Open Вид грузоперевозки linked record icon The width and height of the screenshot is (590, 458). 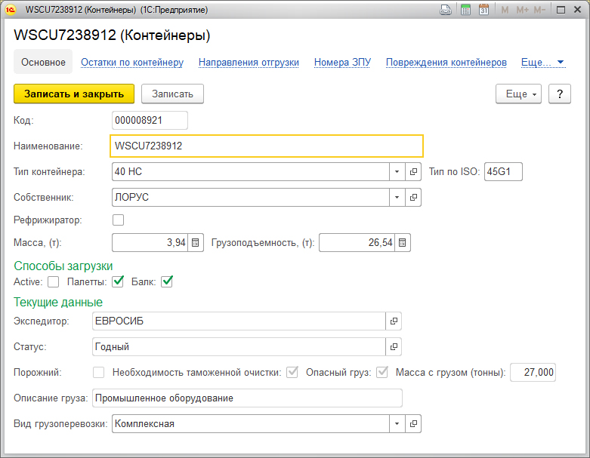coord(413,424)
